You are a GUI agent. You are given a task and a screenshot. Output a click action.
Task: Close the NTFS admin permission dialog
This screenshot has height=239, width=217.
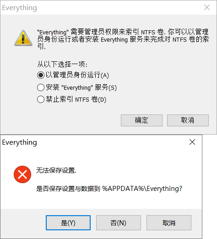click(x=207, y=7)
